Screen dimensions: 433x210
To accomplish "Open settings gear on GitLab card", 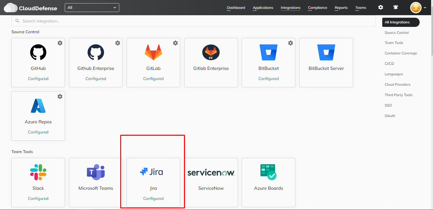I will click(x=175, y=43).
